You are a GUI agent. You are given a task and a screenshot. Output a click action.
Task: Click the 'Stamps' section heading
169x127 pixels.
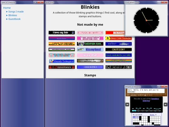(90, 75)
